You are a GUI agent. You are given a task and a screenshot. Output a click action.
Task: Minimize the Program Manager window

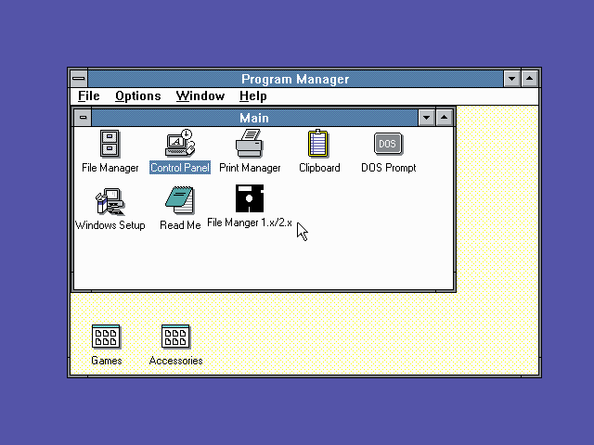tap(511, 79)
